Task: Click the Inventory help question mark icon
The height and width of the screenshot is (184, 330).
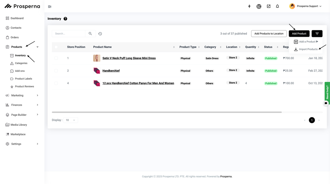Action: coord(65,19)
